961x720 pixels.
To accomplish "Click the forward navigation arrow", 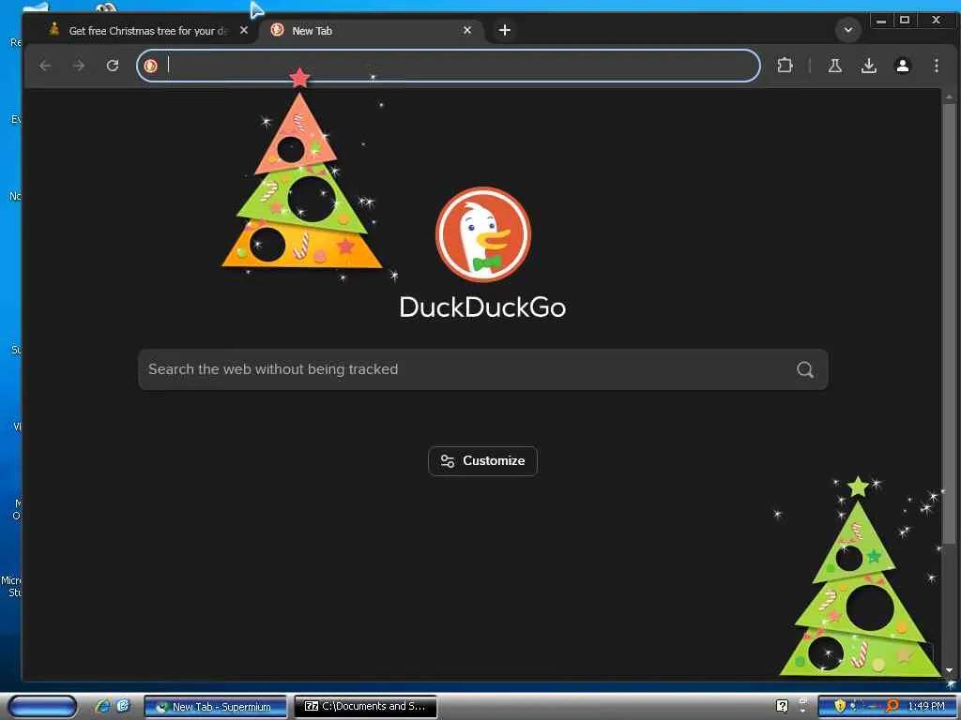I will (79, 66).
